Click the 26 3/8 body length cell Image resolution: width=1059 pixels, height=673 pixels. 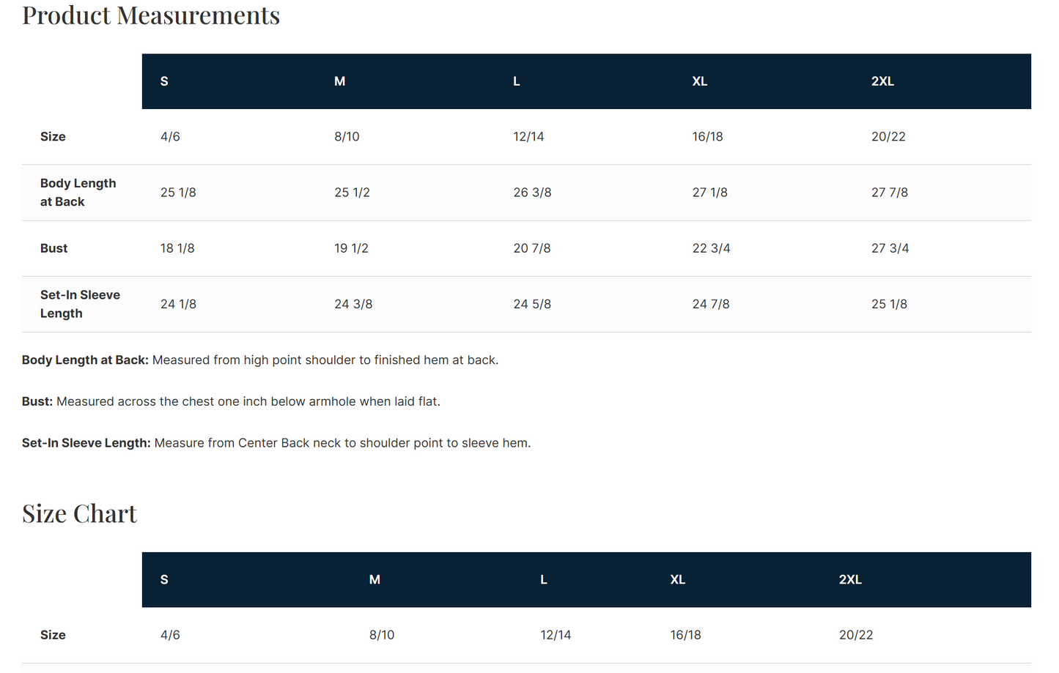pos(532,193)
